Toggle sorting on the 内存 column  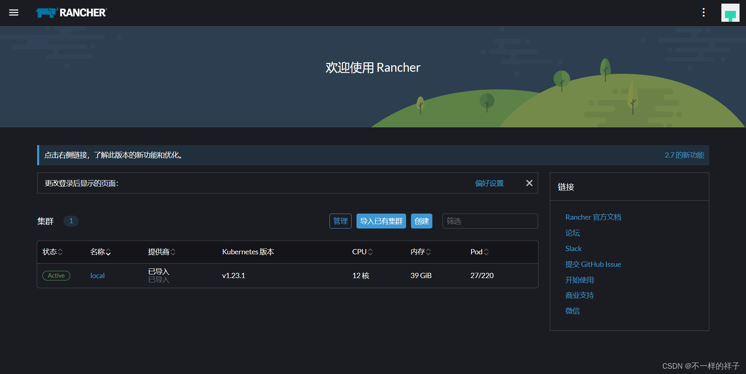[420, 251]
